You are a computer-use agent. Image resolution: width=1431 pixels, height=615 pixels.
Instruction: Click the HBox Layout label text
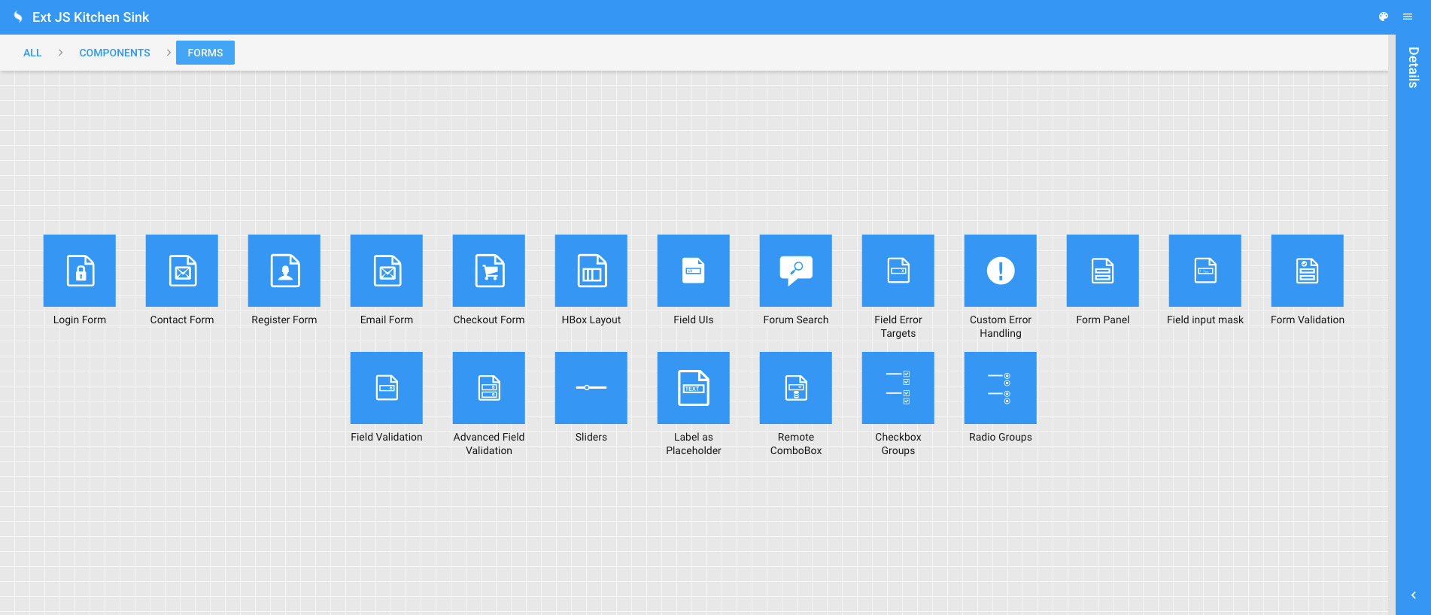coord(591,320)
